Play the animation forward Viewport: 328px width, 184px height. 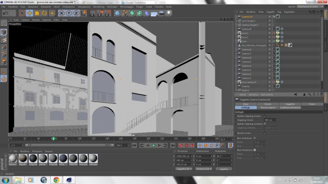154,145
